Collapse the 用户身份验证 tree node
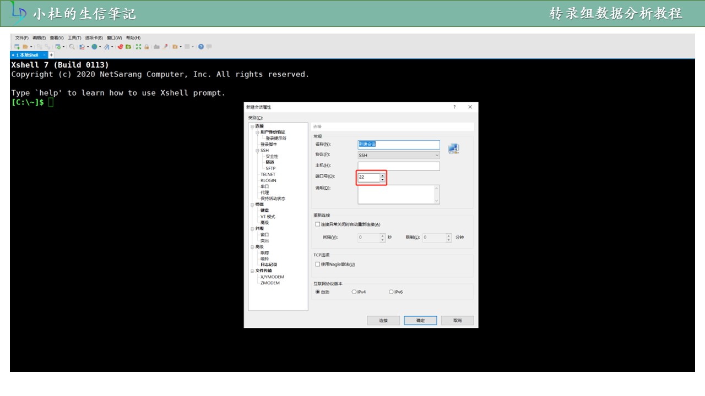 point(257,132)
